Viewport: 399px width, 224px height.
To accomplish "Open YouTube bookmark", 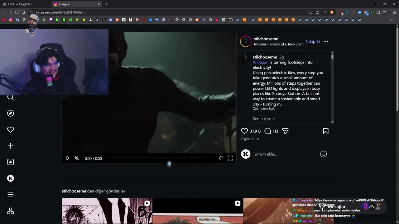I will (x=4, y=20).
